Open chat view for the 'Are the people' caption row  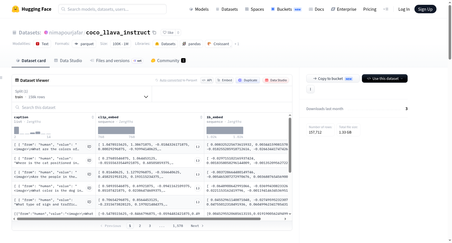[89, 174]
